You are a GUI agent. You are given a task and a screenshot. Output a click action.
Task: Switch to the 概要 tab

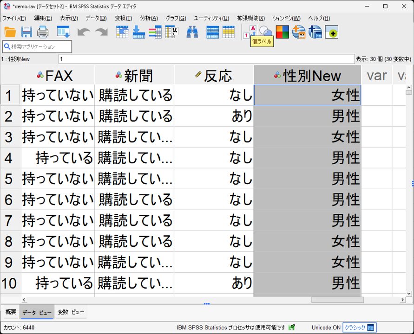click(x=11, y=312)
